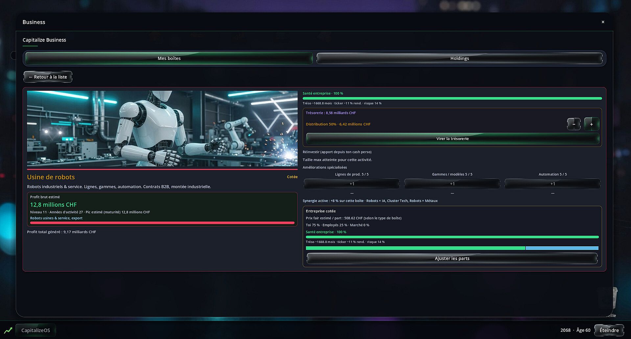Select the Mes boîtes tab

pos(169,58)
